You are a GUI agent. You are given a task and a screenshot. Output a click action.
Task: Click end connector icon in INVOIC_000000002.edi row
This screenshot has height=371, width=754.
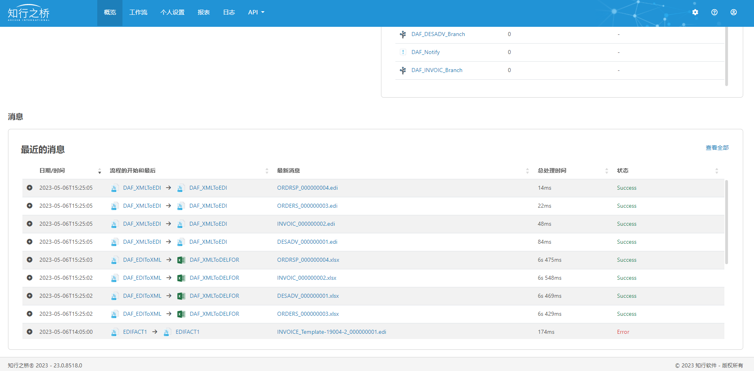click(180, 224)
